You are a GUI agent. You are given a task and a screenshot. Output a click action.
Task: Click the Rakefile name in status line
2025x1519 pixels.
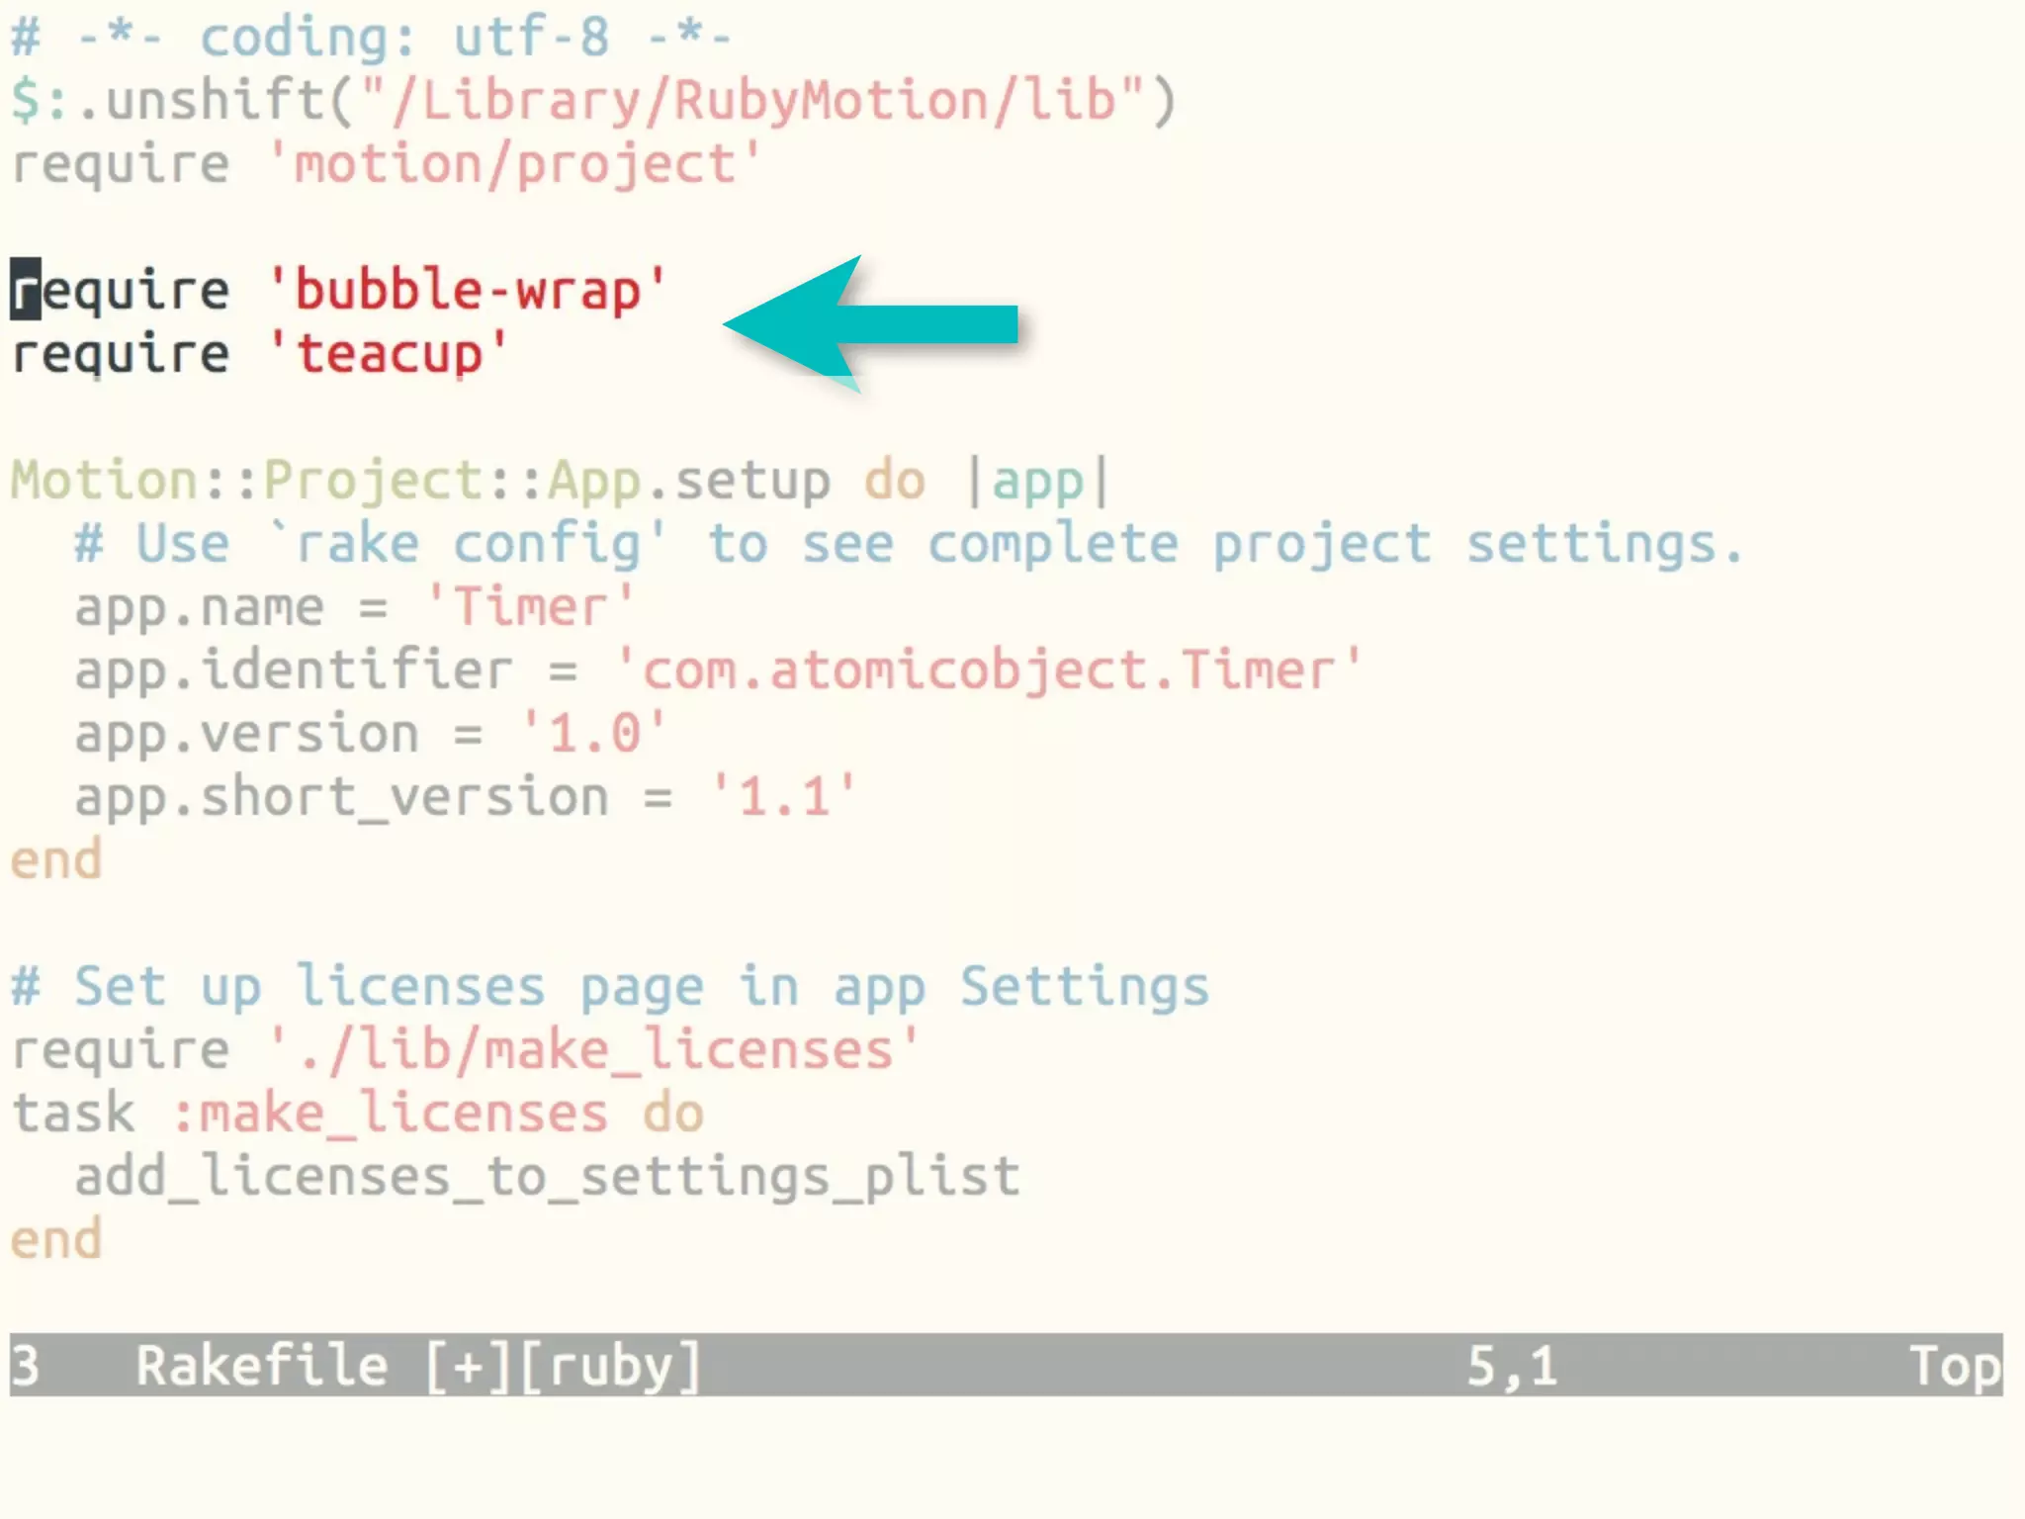click(x=261, y=1366)
